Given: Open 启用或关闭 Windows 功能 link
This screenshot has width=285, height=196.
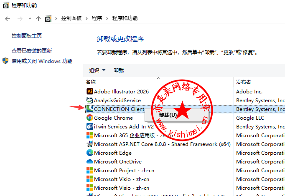Looking at the screenshot, I should [x=42, y=61].
